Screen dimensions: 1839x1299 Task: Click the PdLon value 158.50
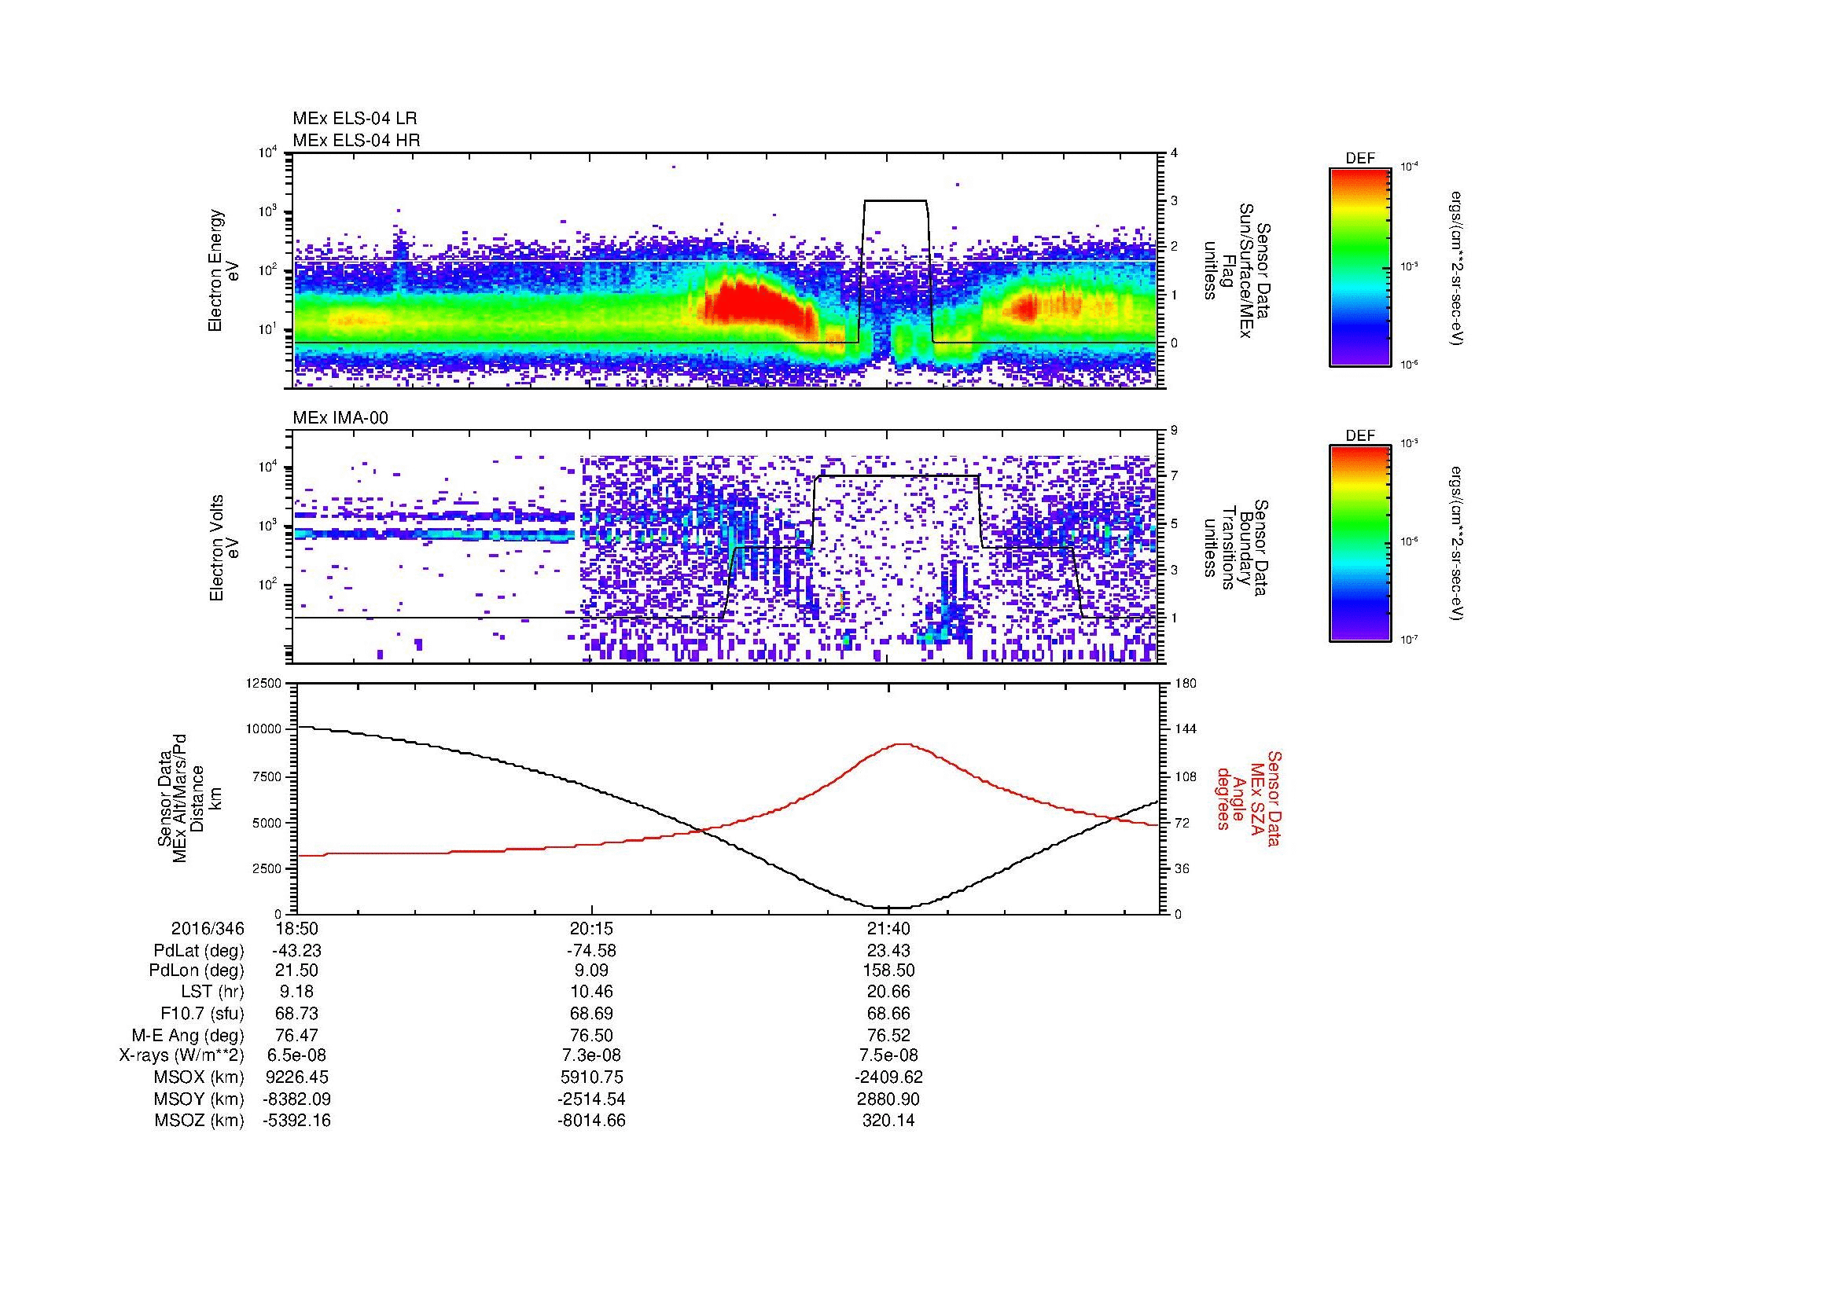pos(889,970)
